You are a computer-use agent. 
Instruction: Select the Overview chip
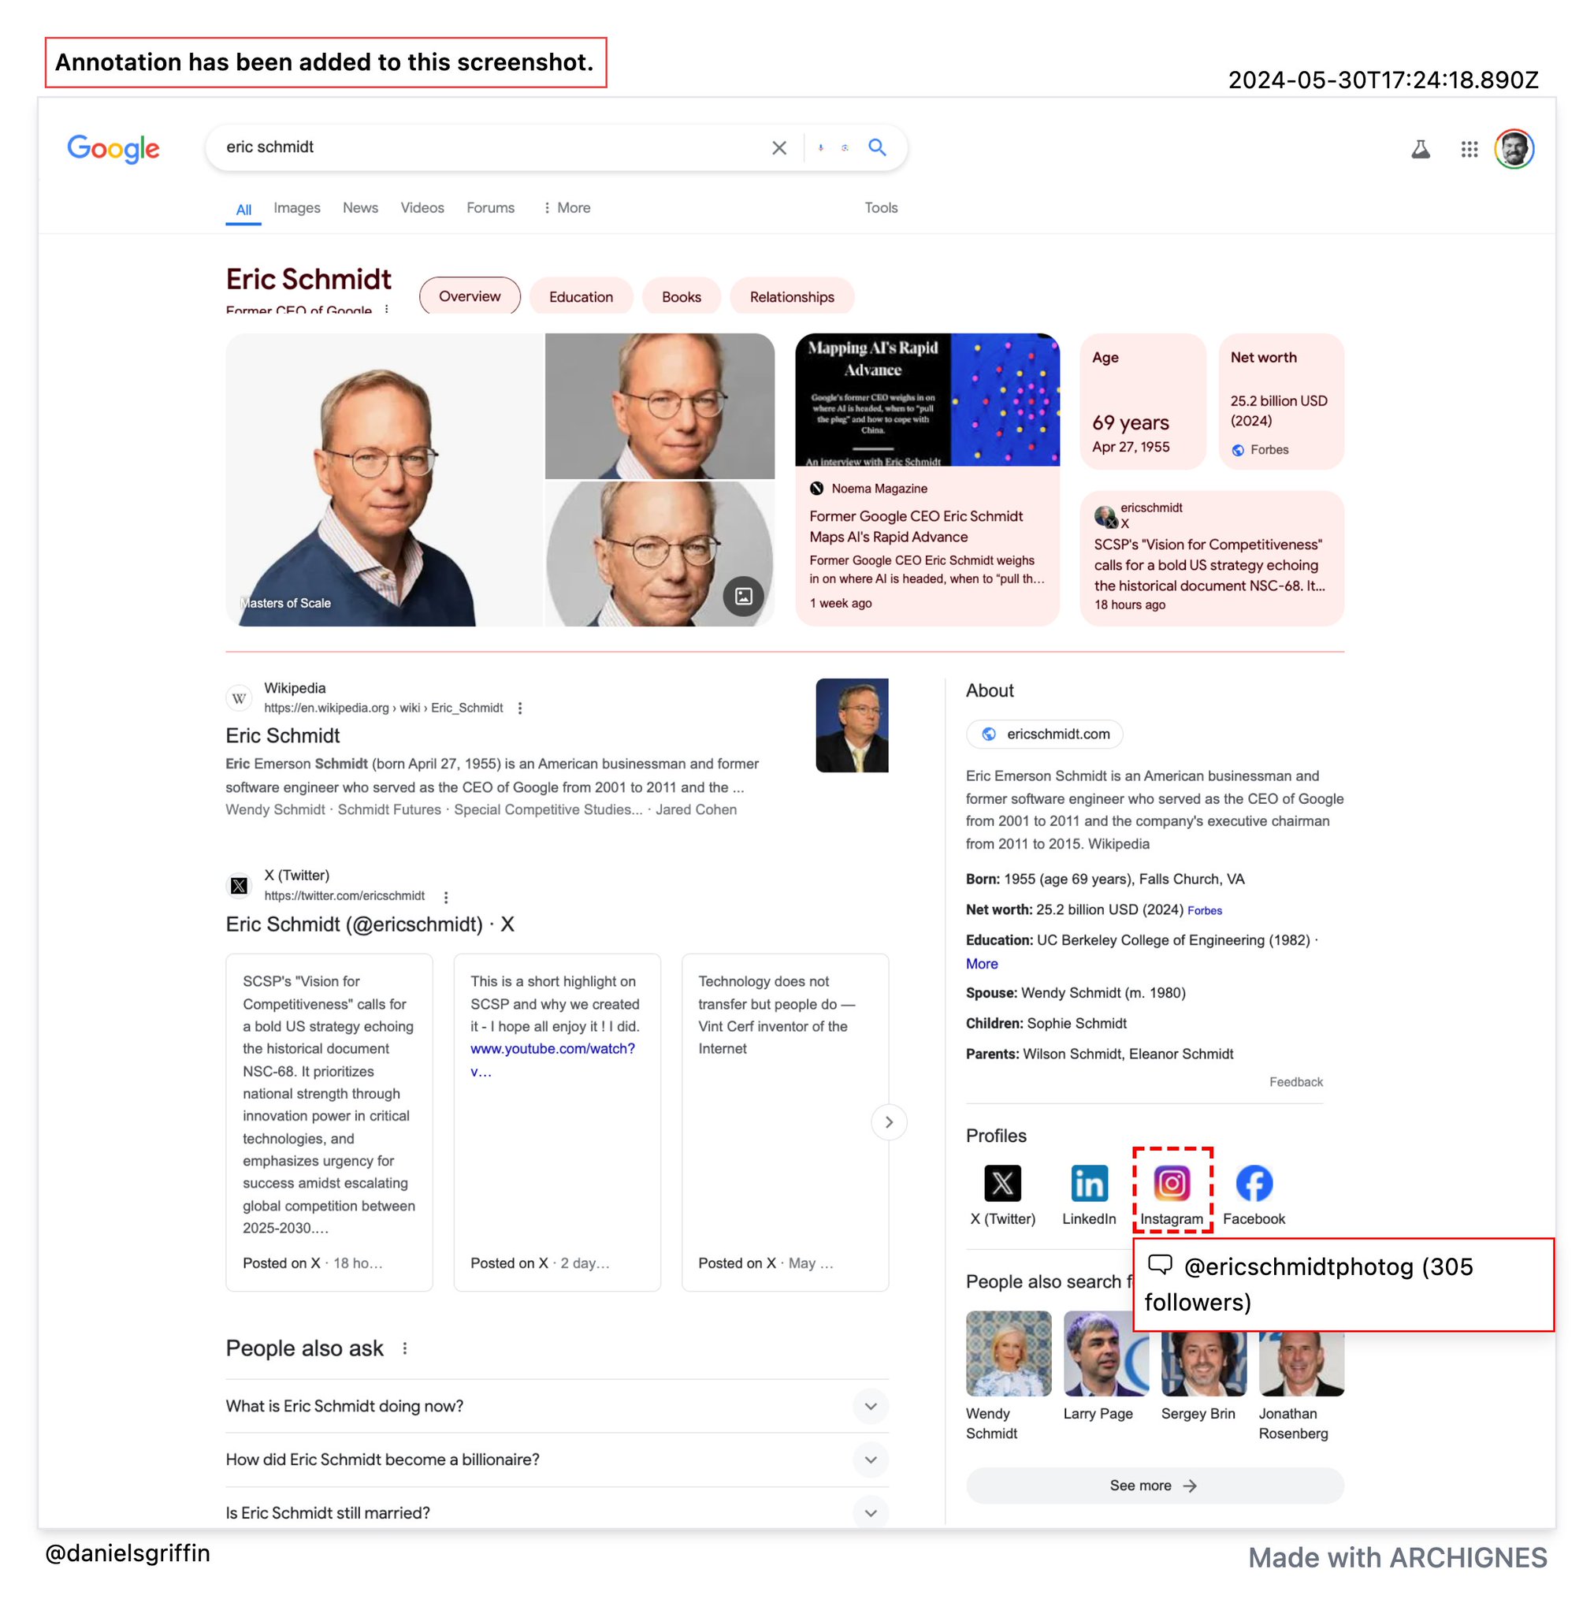pos(470,296)
